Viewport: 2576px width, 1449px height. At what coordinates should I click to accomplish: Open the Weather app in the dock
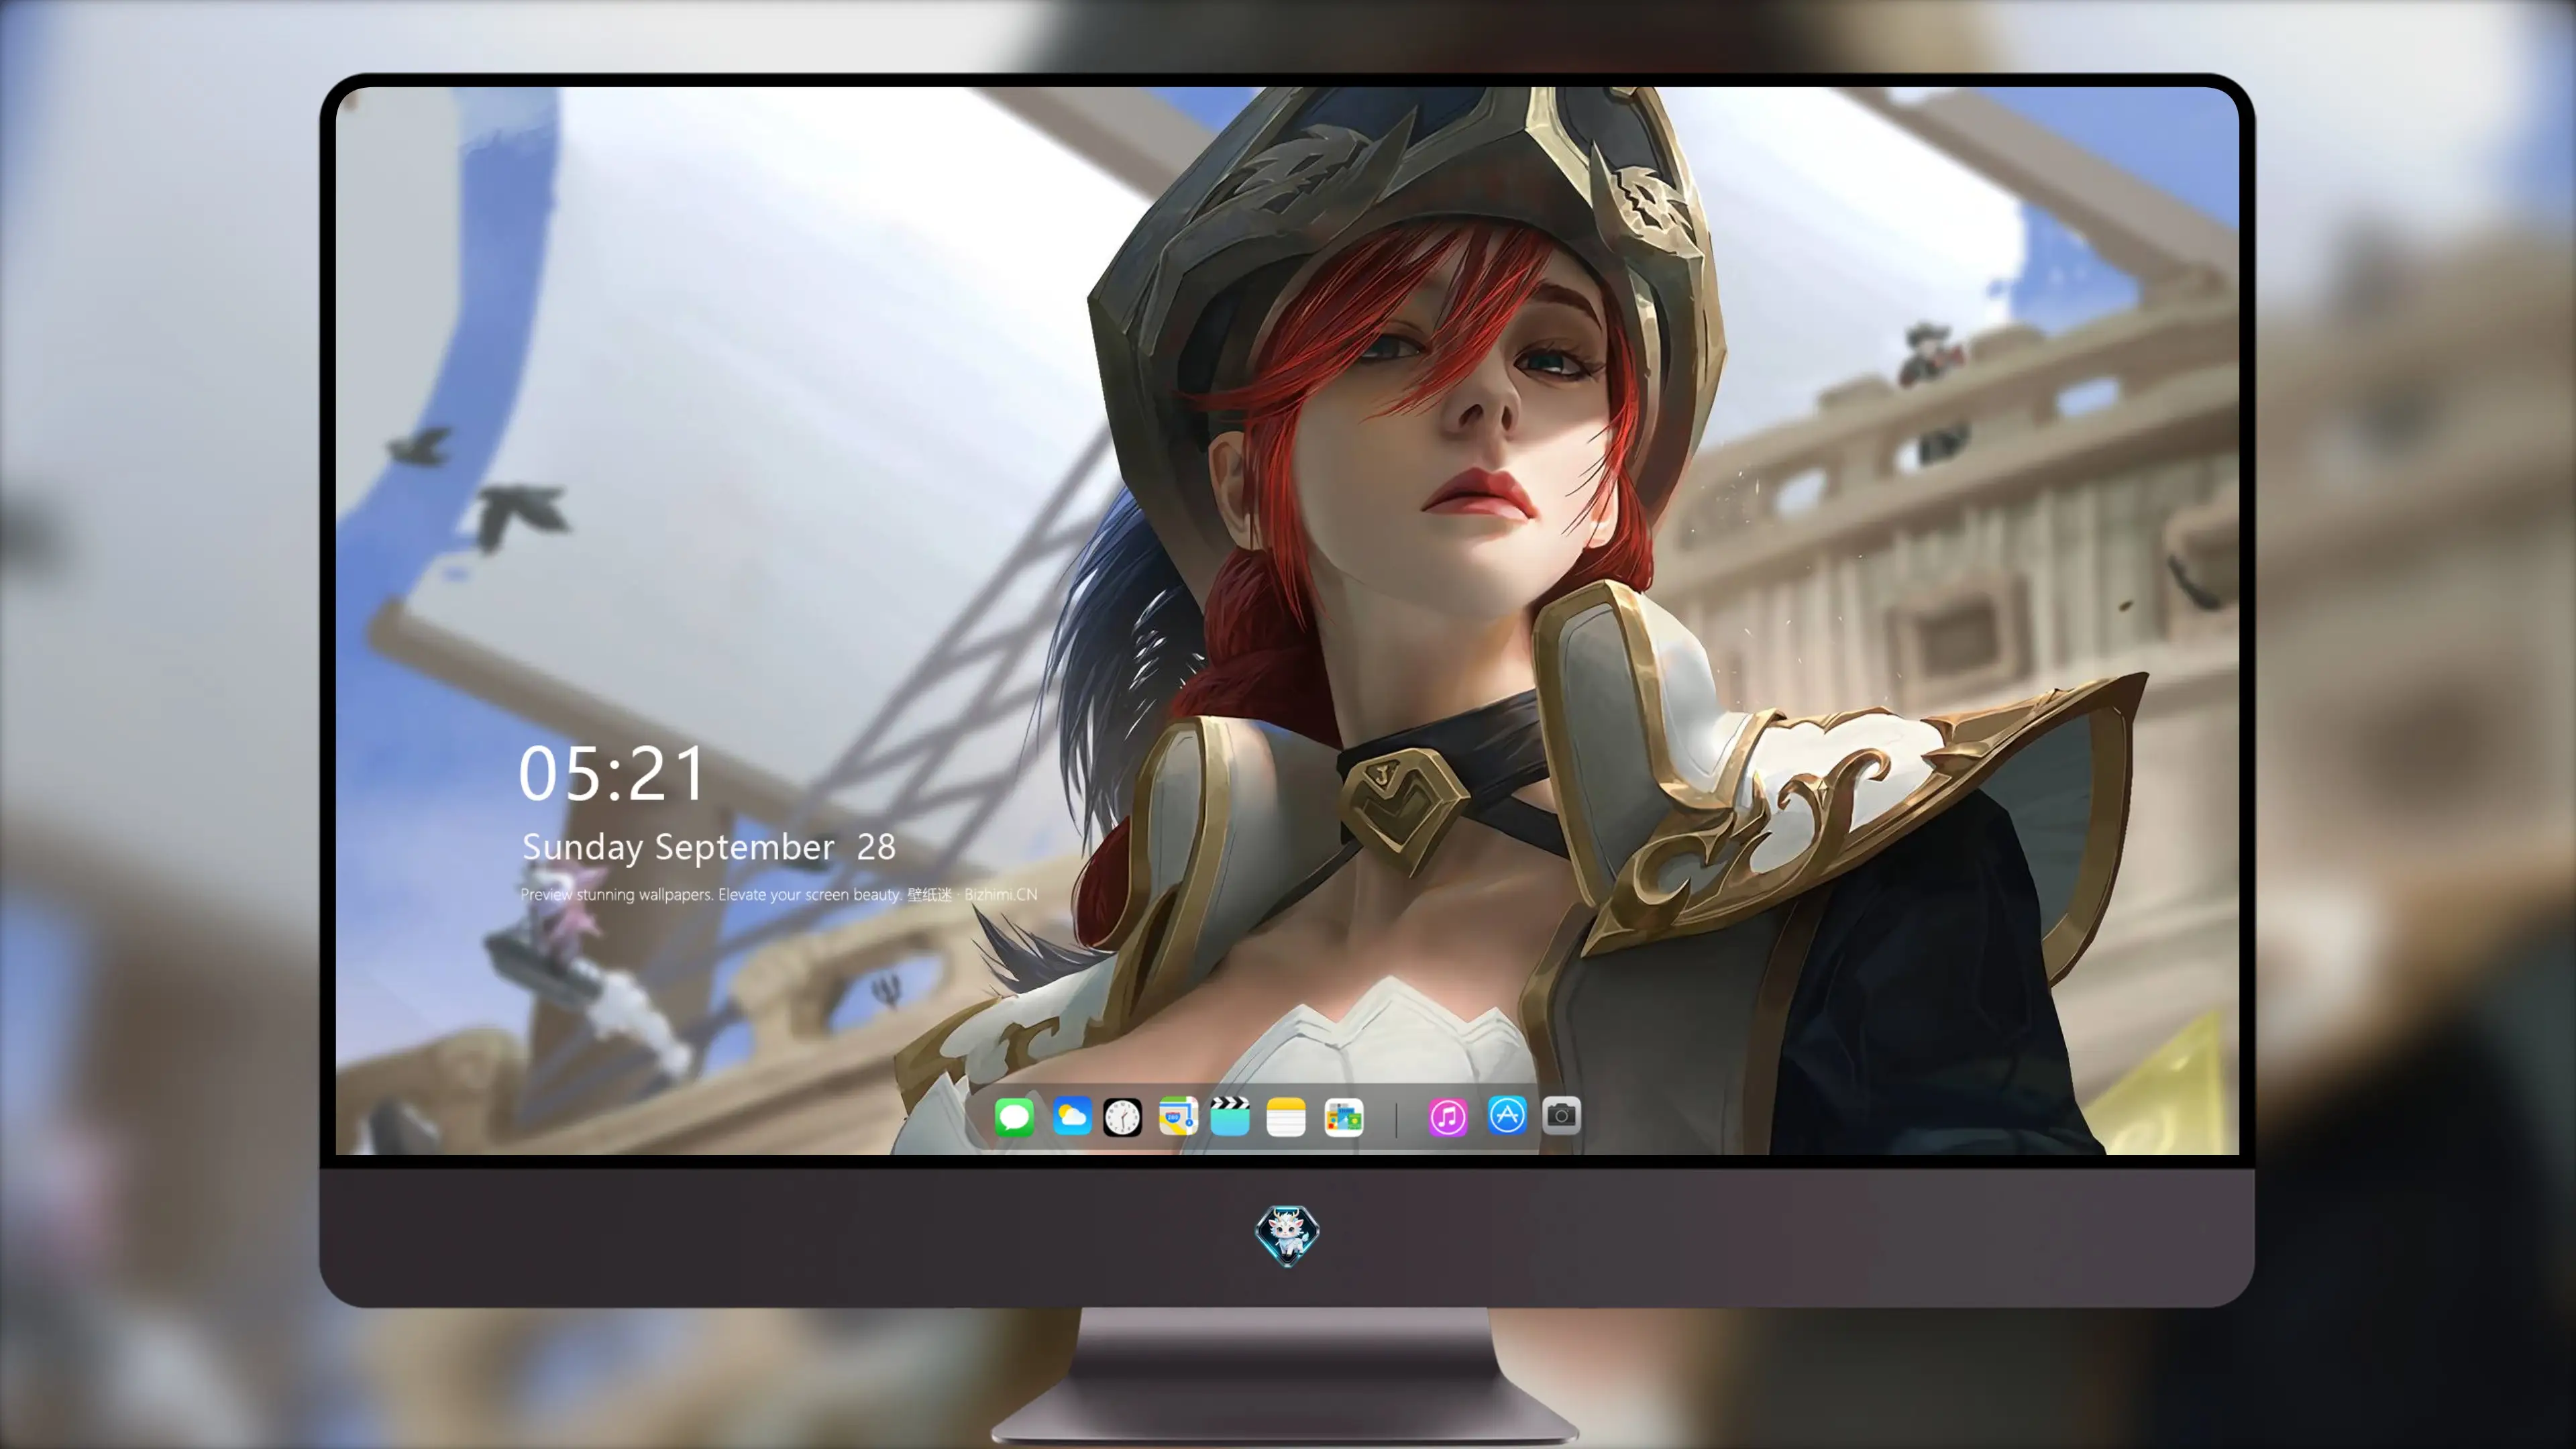1071,1116
